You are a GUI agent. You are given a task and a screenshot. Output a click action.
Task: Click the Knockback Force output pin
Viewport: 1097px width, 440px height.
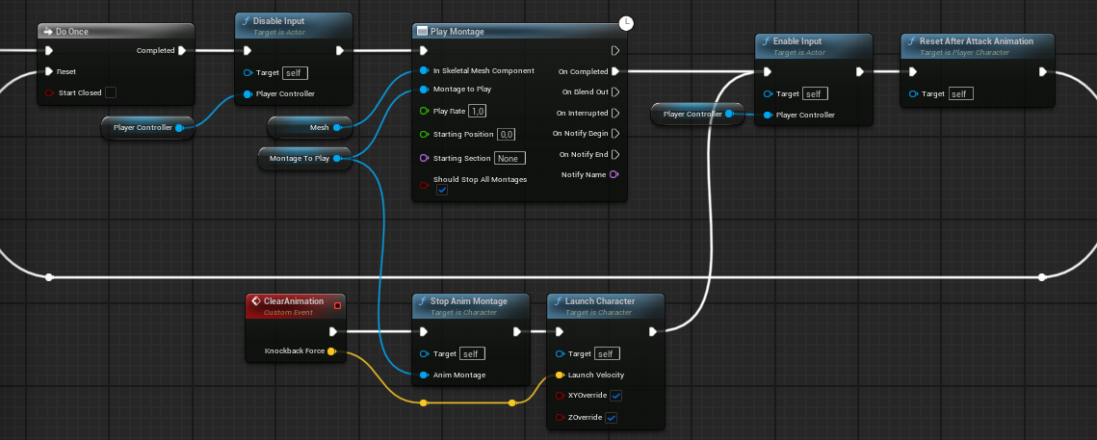point(331,351)
